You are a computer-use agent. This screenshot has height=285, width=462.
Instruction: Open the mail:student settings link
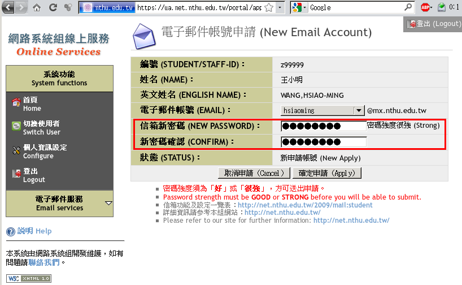(x=305, y=205)
